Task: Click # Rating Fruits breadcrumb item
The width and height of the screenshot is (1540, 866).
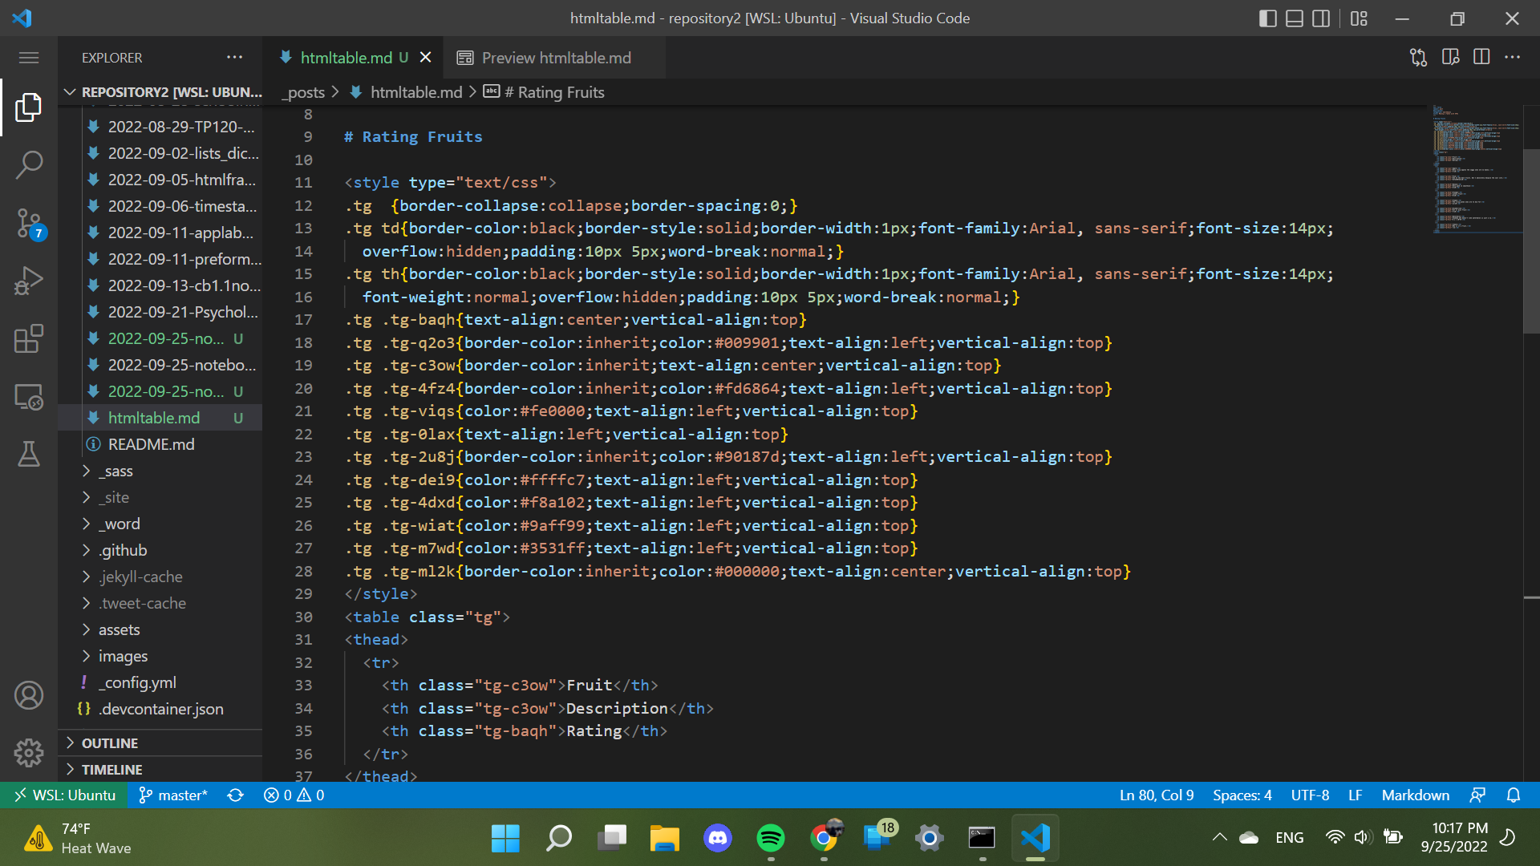Action: [544, 92]
